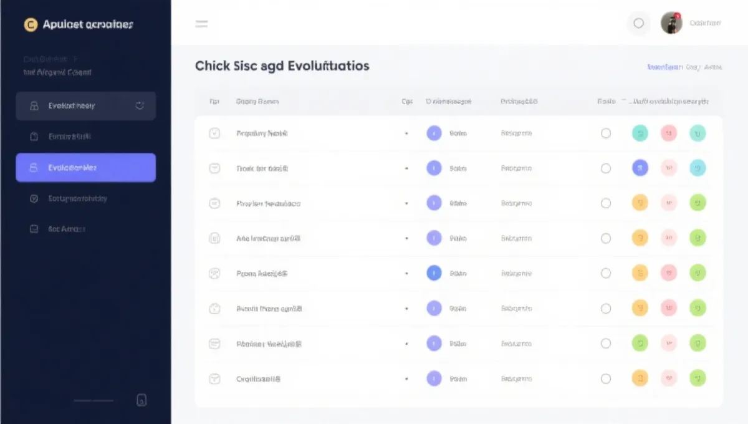Screen dimensions: 748x424
Task: Choose the radio button in the third table row
Action: (x=605, y=203)
